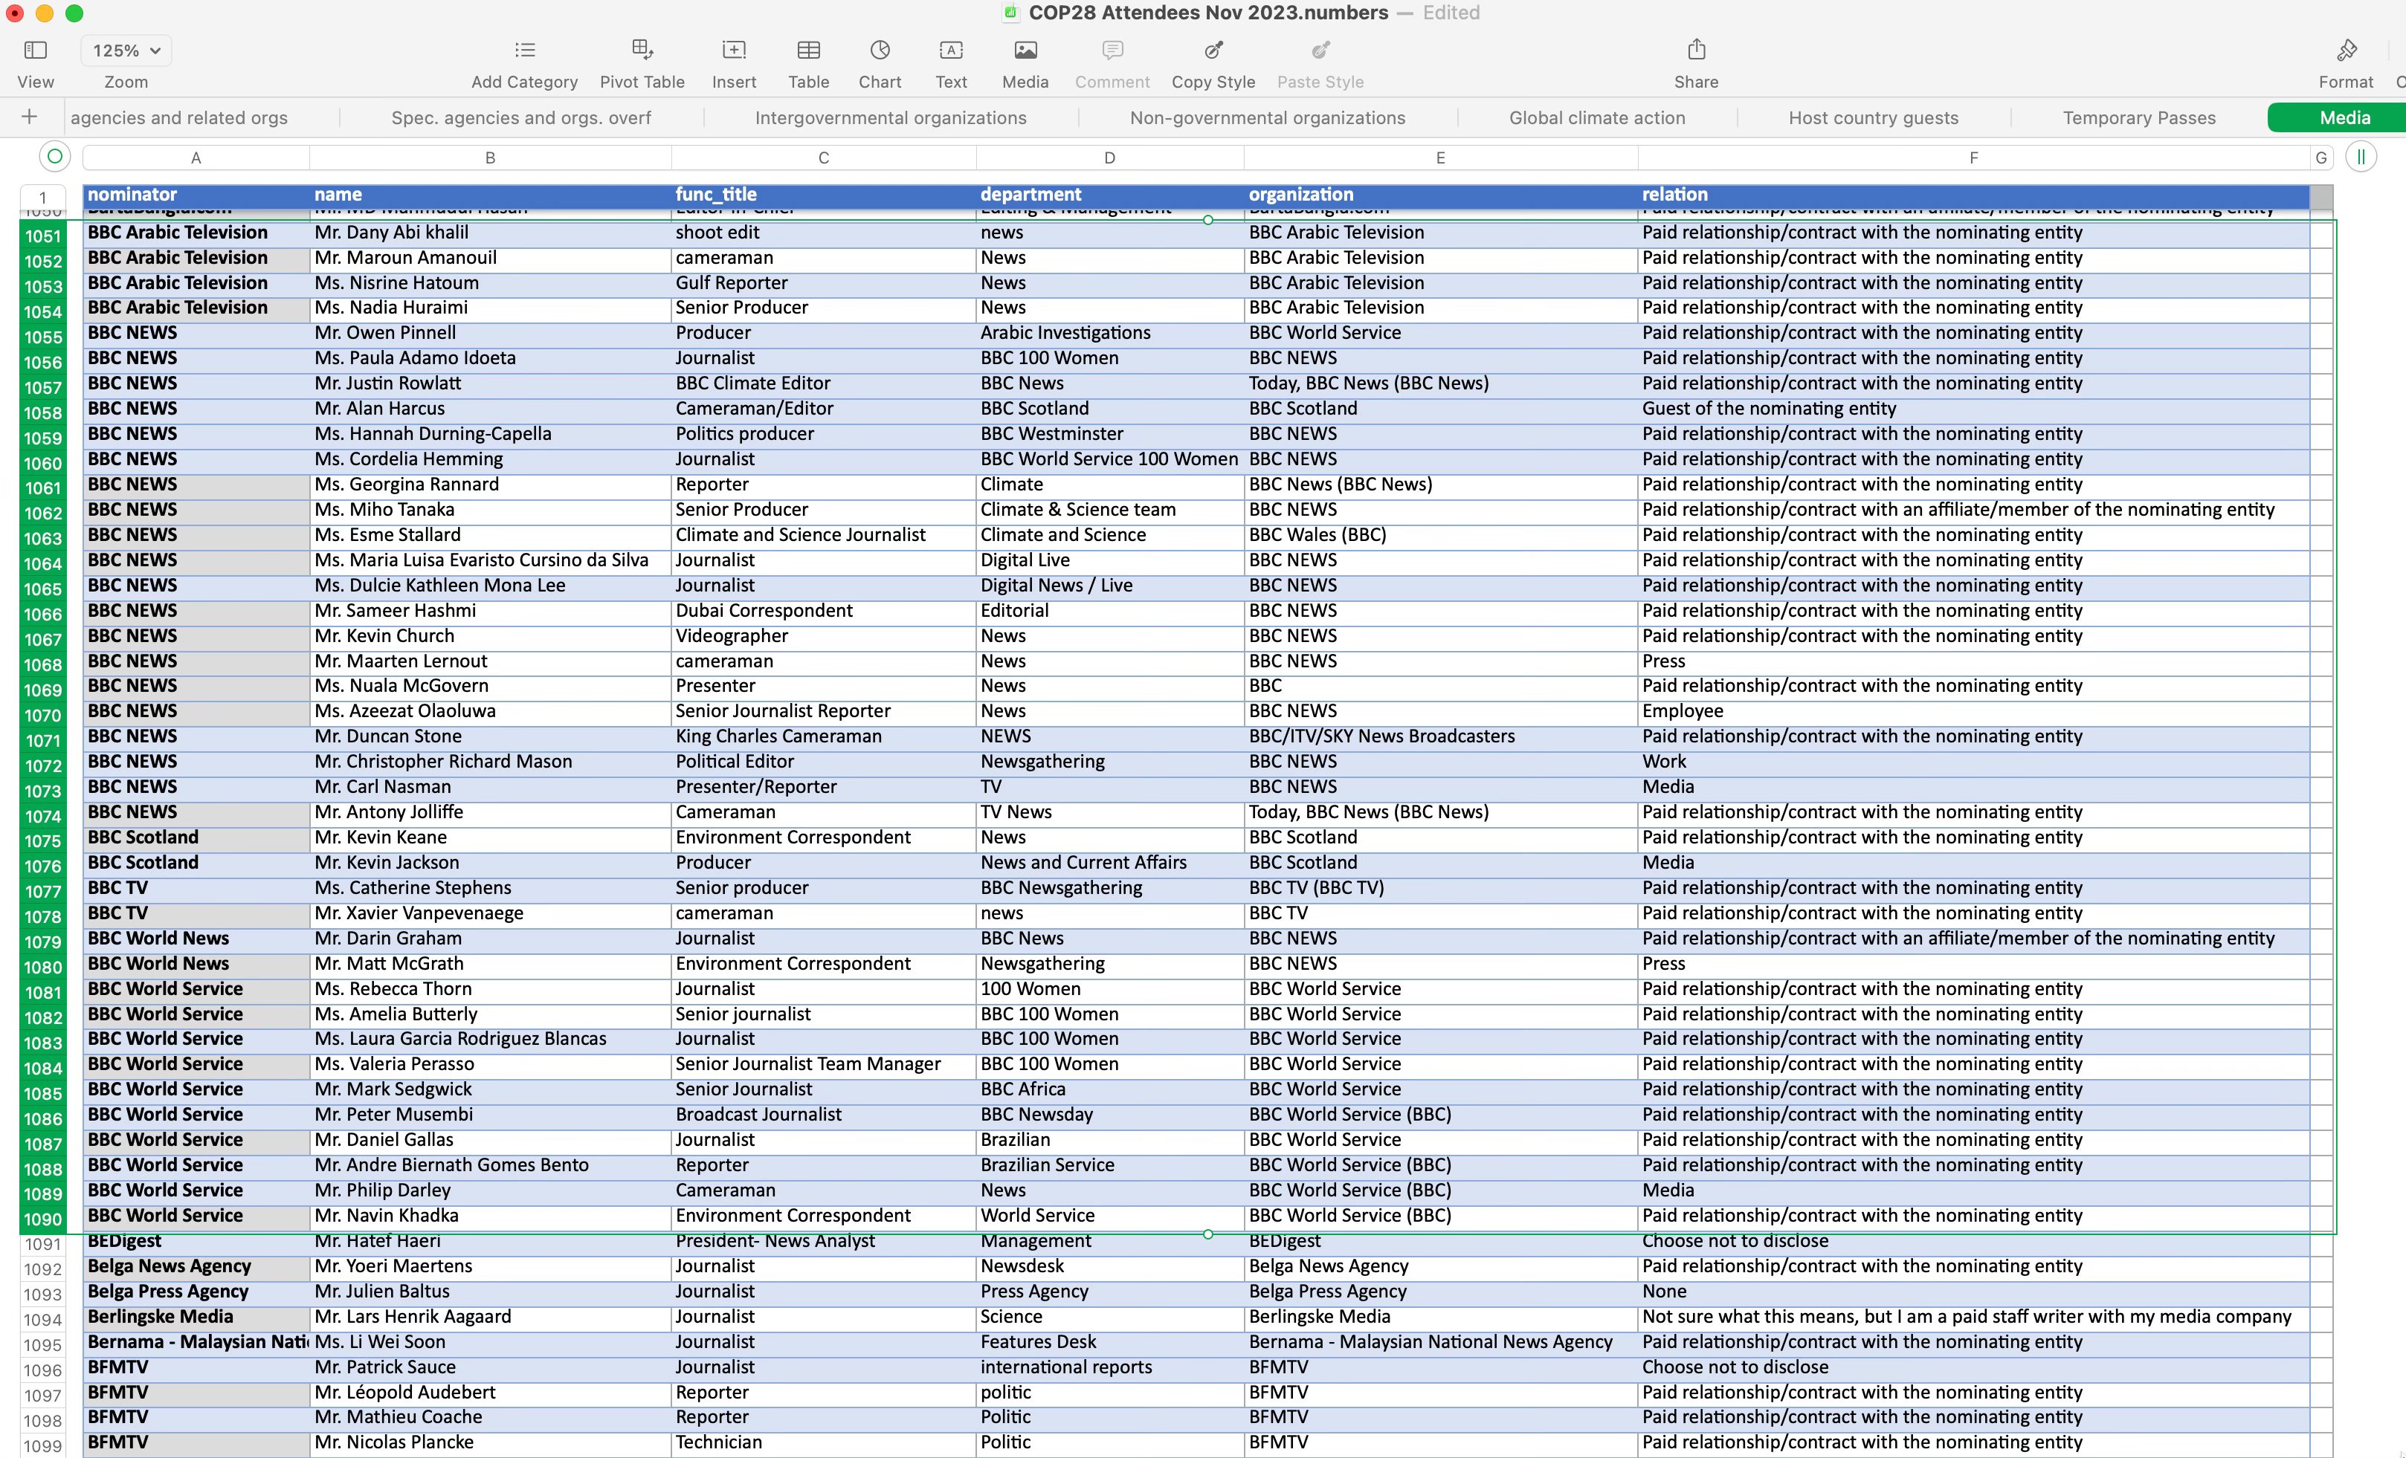Click the Copy Style icon
This screenshot has width=2406, height=1458.
point(1213,50)
